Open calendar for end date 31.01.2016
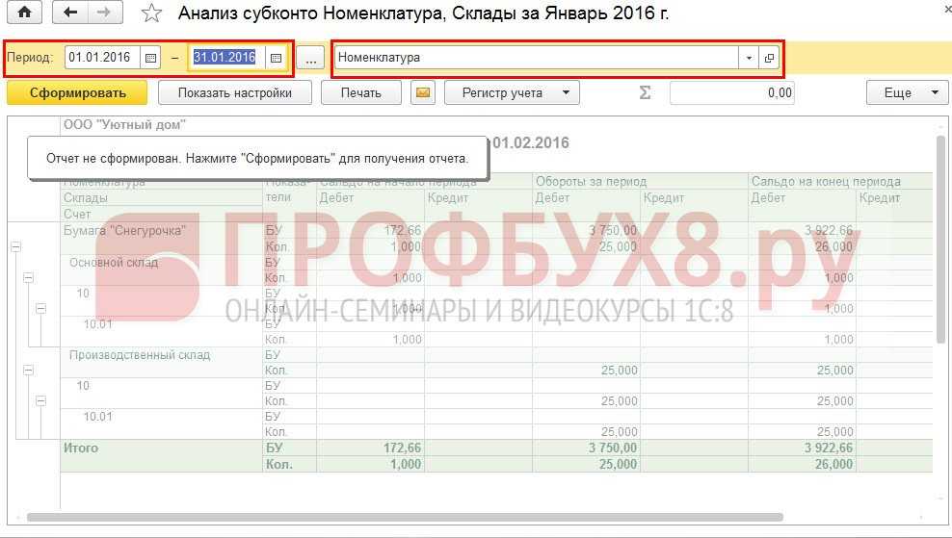The image size is (952, 538). click(276, 59)
